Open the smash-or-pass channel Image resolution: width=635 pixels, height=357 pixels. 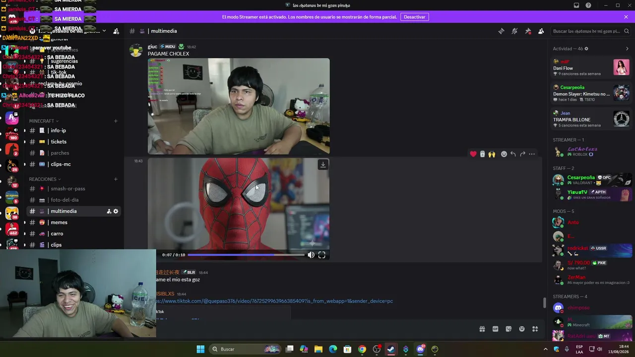tap(73, 188)
